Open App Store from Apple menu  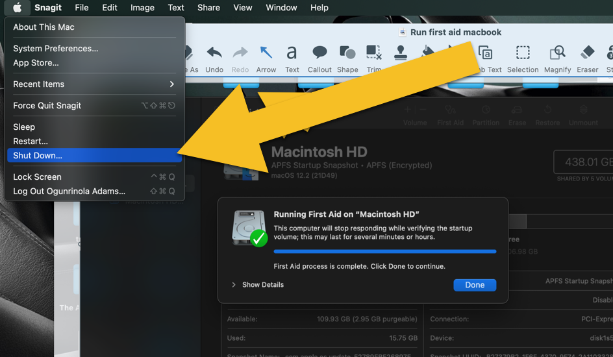point(94,62)
